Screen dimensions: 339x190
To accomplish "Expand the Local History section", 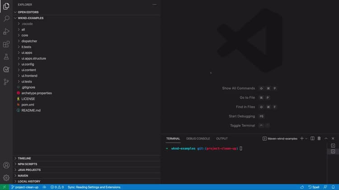I will (86, 181).
